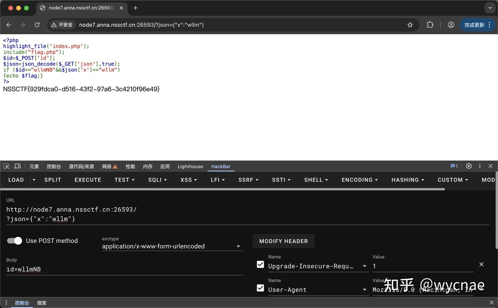Click the EXECUTE button in HackBar
This screenshot has width=498, height=308.
point(87,180)
